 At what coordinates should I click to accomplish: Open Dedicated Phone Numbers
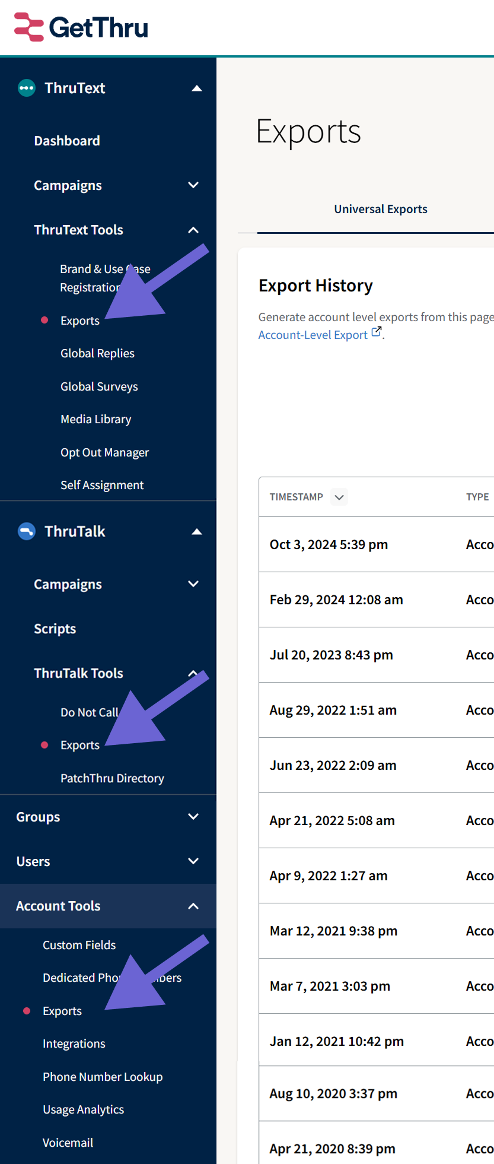click(112, 978)
